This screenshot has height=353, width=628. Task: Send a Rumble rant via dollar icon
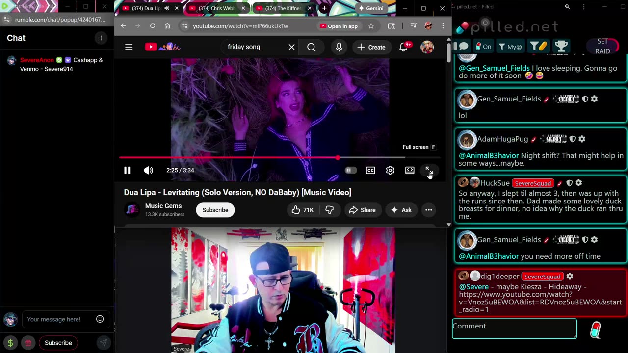coord(10,343)
